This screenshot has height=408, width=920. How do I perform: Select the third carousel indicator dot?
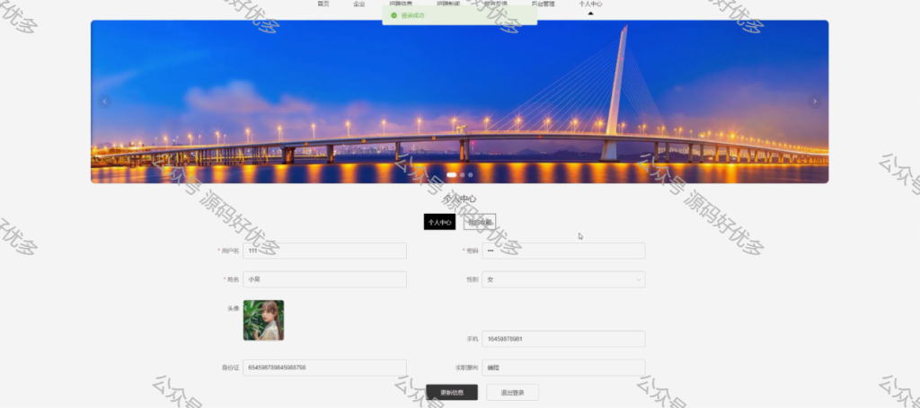[470, 175]
